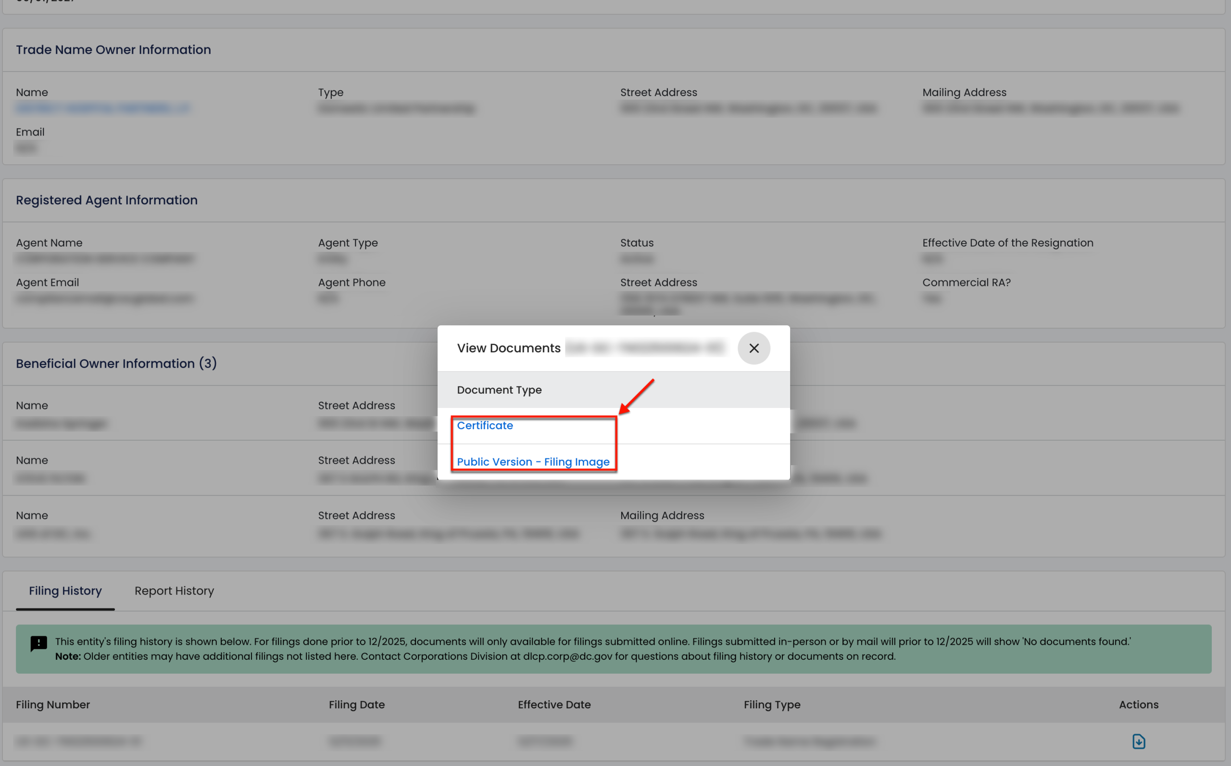Click the filing history notice text in green banner
This screenshot has width=1231, height=766.
(593, 649)
